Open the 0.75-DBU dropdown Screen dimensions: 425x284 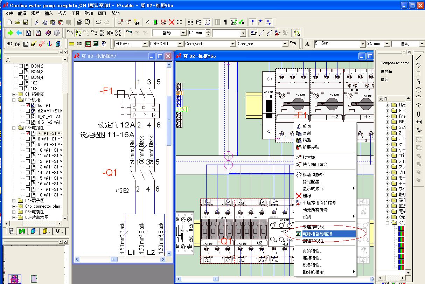(180, 44)
